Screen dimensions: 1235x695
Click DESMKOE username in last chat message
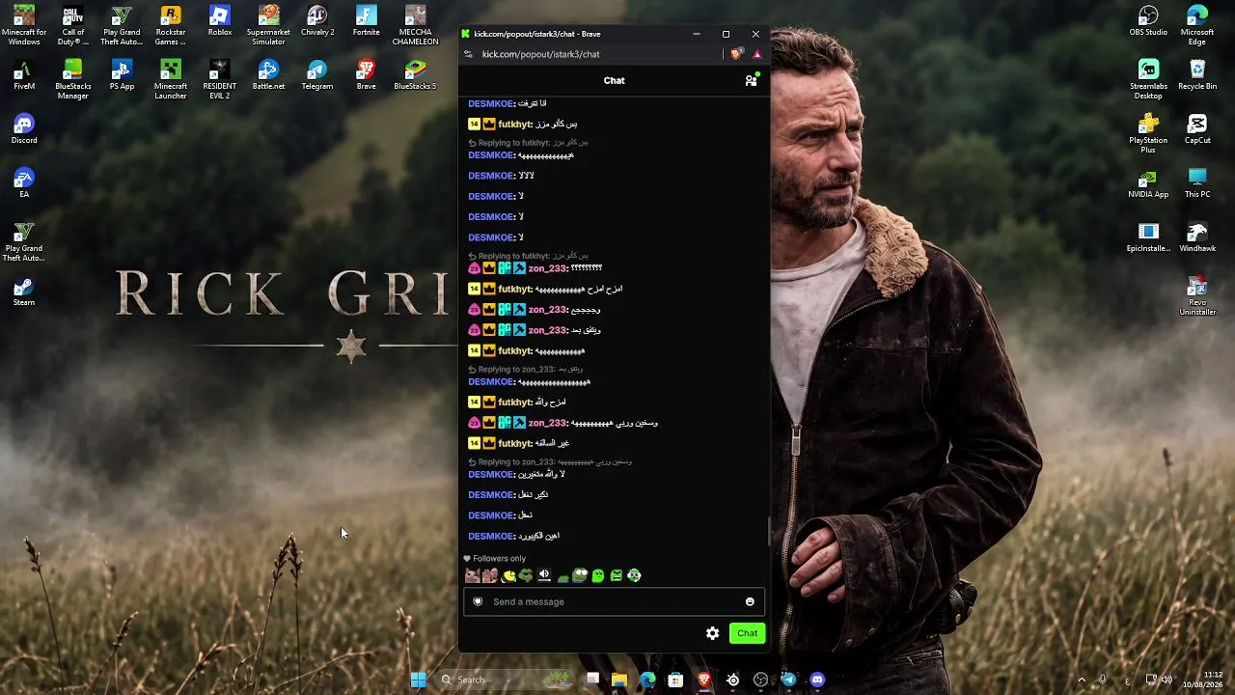click(491, 536)
